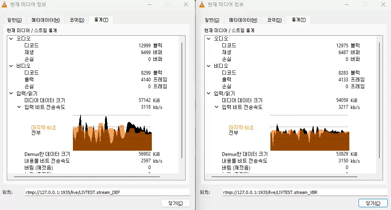Collapse 비디오 section in right window

(208, 66)
